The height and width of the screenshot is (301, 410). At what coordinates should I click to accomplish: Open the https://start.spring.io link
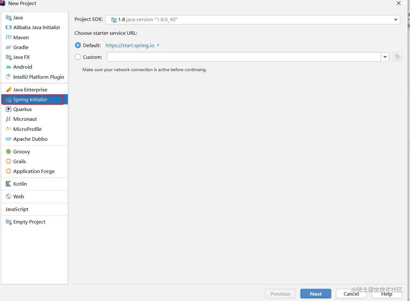130,45
